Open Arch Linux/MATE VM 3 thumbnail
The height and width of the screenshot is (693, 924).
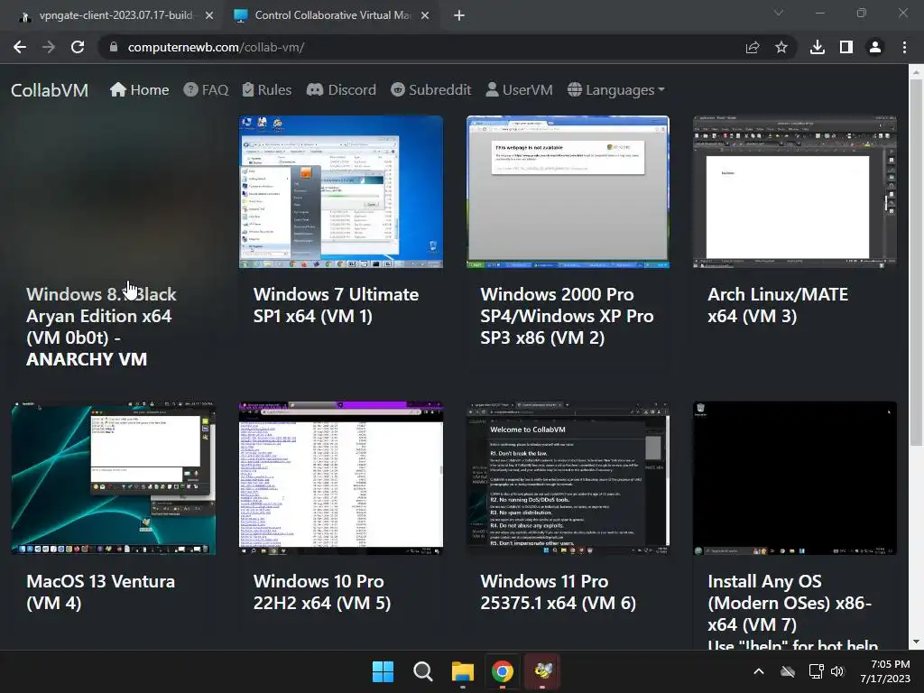point(795,191)
